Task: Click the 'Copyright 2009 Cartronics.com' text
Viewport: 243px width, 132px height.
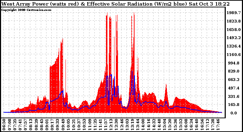Action: pos(26,10)
